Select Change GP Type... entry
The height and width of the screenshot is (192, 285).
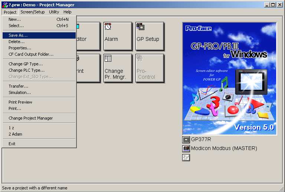point(39,64)
